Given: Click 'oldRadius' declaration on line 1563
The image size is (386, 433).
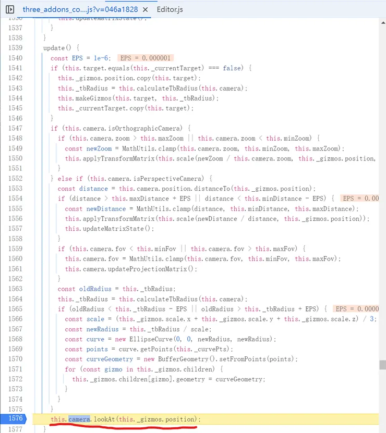Looking at the screenshot, I should [95, 289].
